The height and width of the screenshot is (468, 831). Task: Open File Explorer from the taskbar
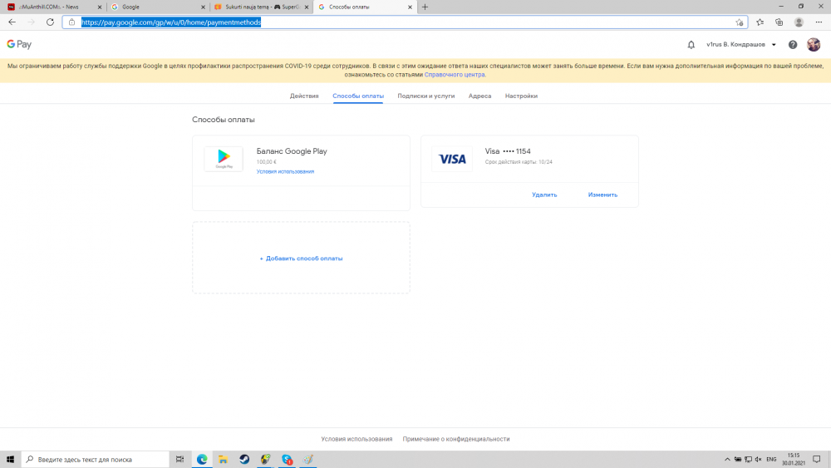223,460
